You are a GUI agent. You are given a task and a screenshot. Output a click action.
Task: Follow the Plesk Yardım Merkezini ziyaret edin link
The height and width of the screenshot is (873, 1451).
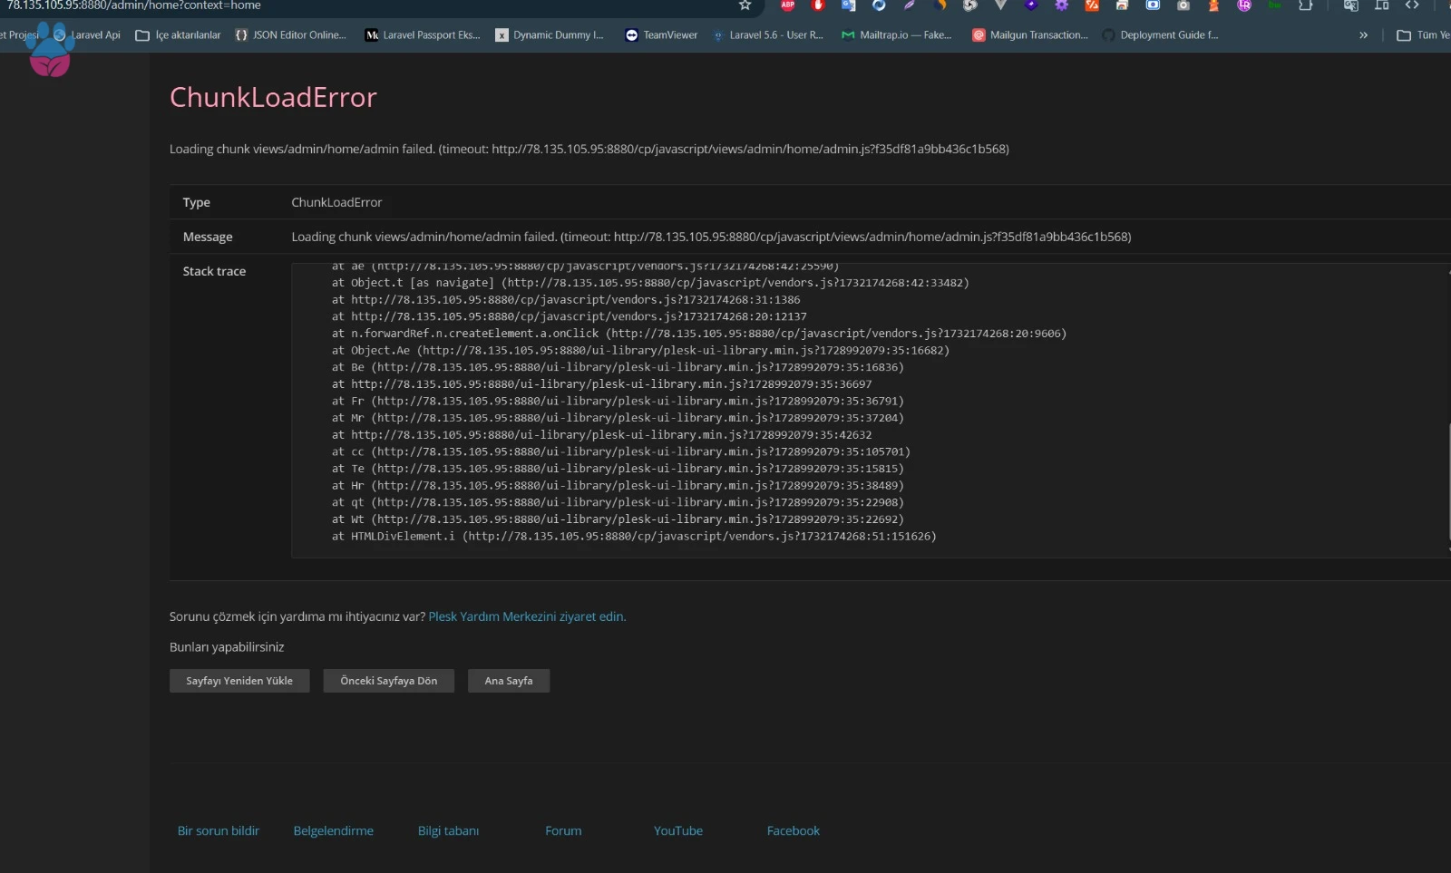pos(527,616)
